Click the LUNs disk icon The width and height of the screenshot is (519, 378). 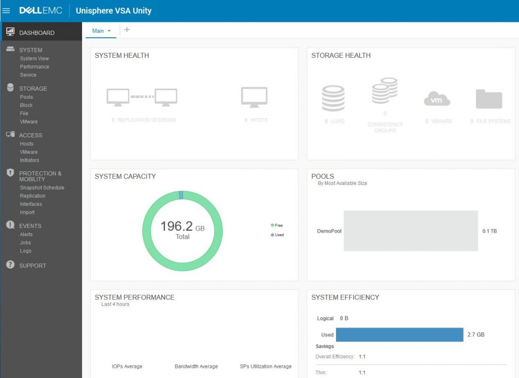point(333,98)
